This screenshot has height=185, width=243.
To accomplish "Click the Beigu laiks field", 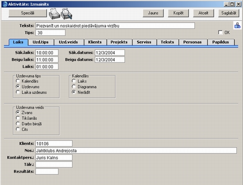I will click(x=47, y=59).
